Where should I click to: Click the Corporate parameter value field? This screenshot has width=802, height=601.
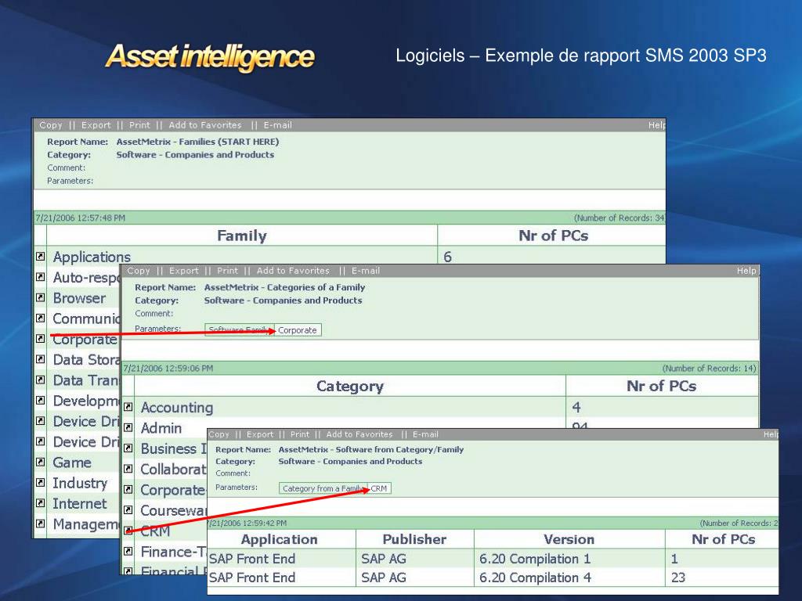(298, 330)
